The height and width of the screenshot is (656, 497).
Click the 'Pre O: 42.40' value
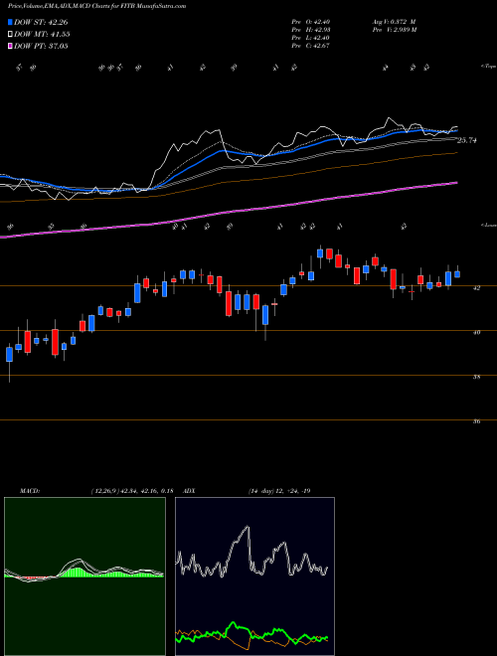311,22
